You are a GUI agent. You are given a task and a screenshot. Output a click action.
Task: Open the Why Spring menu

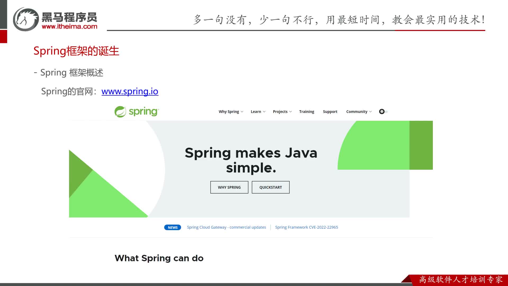tap(231, 112)
